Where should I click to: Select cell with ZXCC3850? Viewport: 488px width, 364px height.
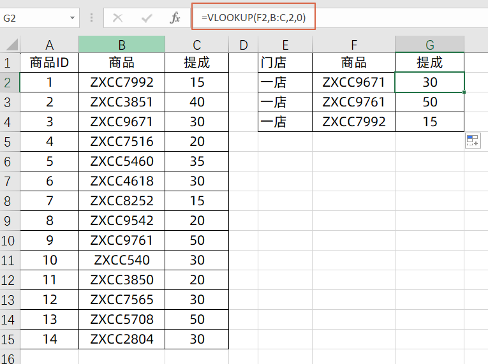click(x=122, y=280)
